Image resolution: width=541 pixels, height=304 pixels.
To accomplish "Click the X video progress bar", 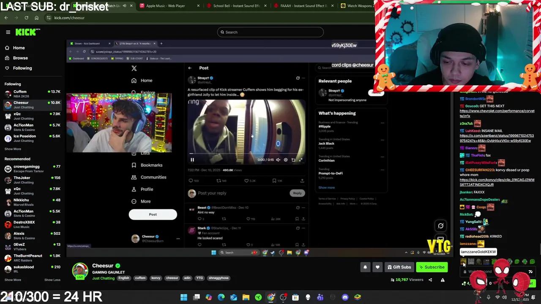I will 246,154.
